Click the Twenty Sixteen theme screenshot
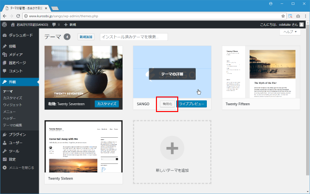 (x=83, y=146)
